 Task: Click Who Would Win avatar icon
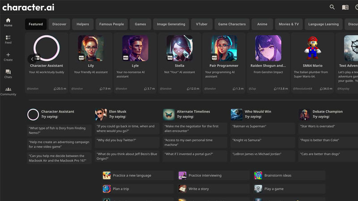[237, 114]
